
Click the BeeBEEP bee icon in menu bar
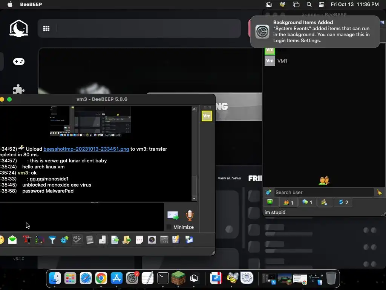[x=282, y=4]
